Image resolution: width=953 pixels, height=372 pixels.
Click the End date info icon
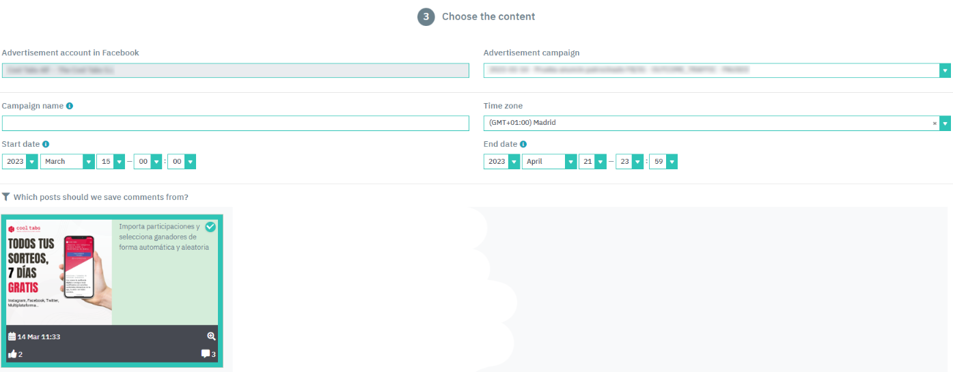click(523, 145)
